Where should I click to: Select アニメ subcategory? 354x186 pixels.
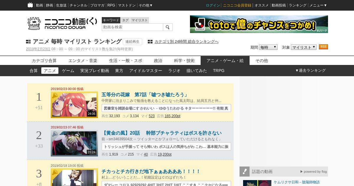[x=50, y=71]
